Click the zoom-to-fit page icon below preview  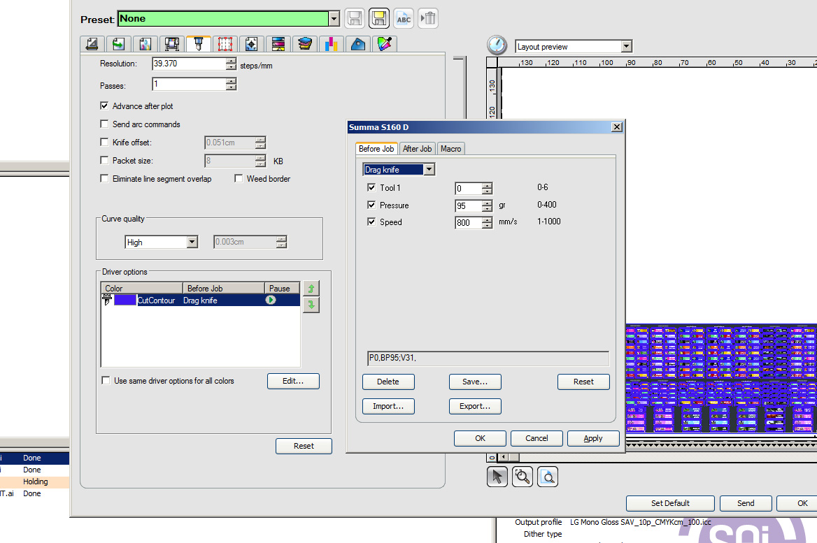coord(548,477)
